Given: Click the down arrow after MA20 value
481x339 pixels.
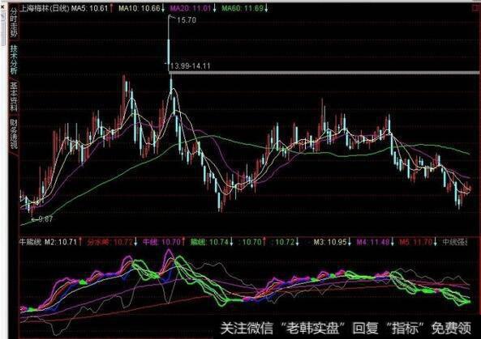Looking at the screenshot, I should pyautogui.click(x=214, y=8).
